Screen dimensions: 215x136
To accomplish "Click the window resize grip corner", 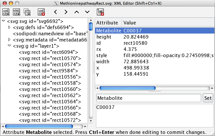I will click(213, 134).
